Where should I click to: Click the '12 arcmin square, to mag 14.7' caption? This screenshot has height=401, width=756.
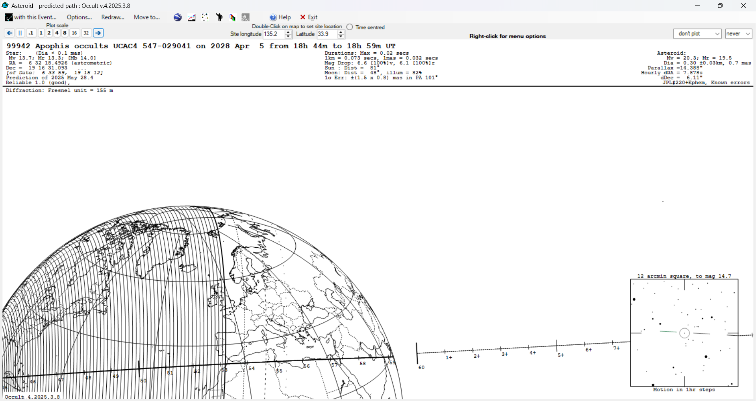(x=684, y=276)
